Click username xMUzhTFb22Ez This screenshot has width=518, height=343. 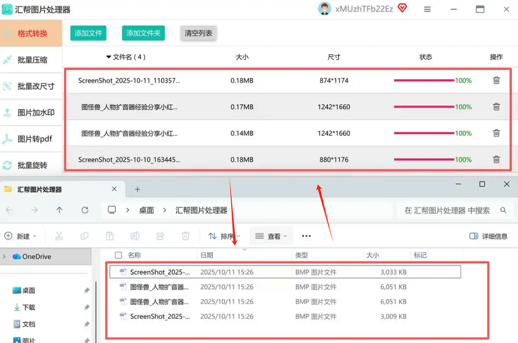364,9
